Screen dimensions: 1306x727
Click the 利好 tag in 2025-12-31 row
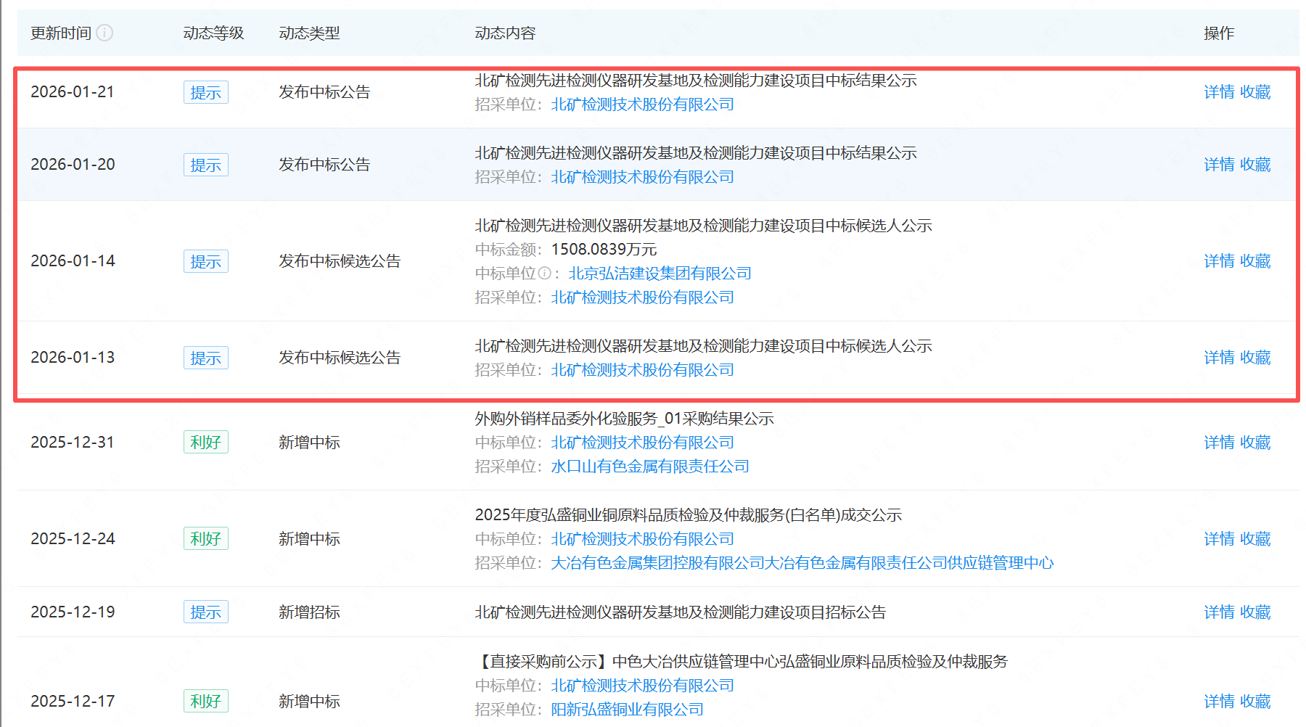tap(206, 442)
